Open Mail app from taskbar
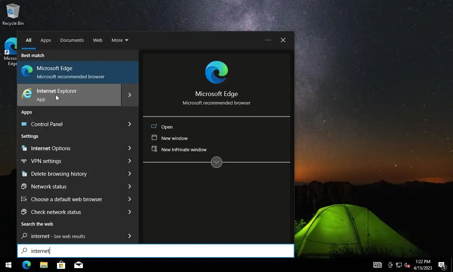 tap(78, 265)
